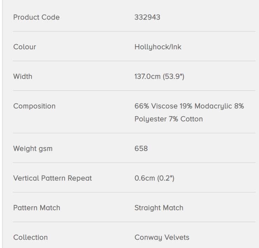Click the Weight gsm label
This screenshot has width=259, height=248.
pyautogui.click(x=33, y=149)
